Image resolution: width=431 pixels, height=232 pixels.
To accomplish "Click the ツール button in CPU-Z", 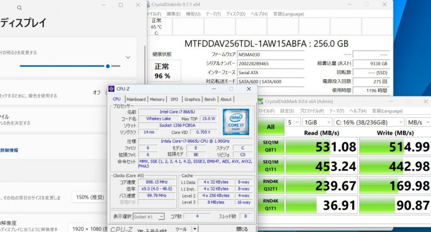I will 181,229.
